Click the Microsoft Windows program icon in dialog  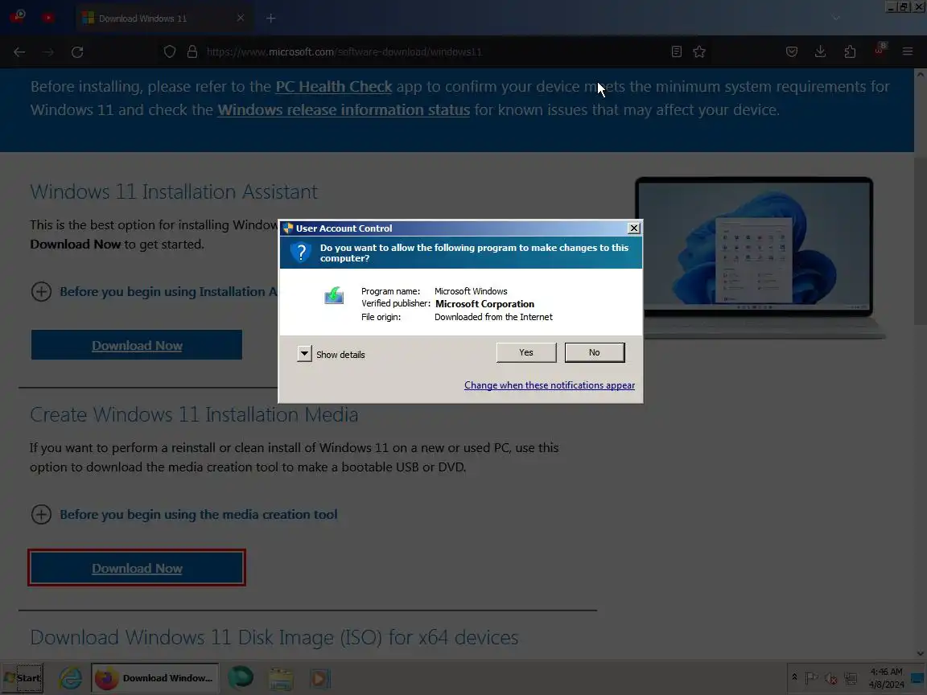pyautogui.click(x=334, y=295)
